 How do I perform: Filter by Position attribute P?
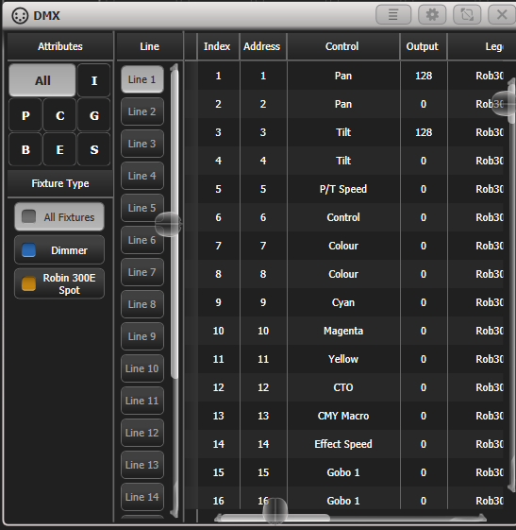coord(25,115)
